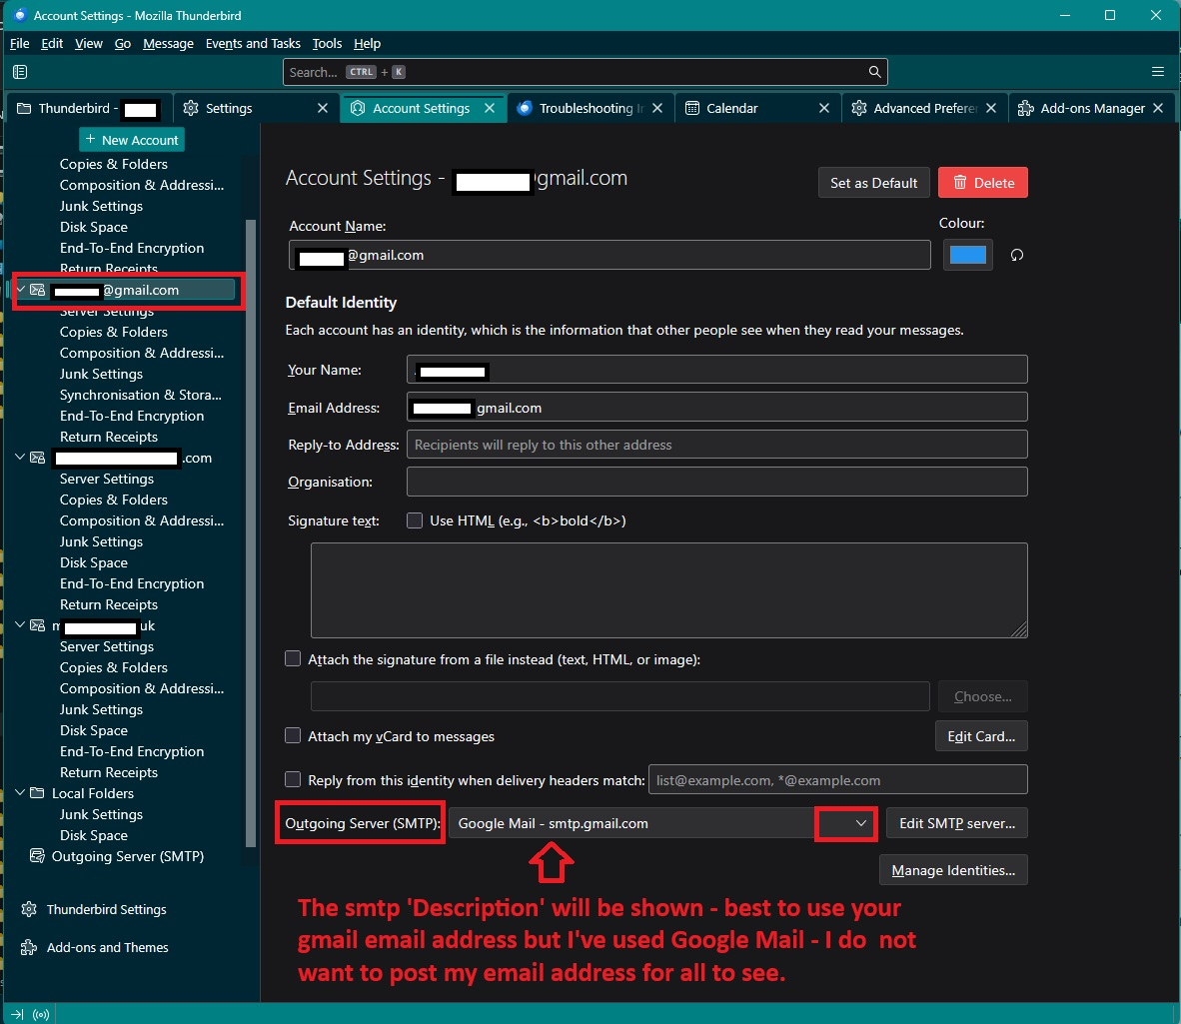Collapse the account ending in .com below gmail
This screenshot has height=1024, width=1181.
point(20,457)
